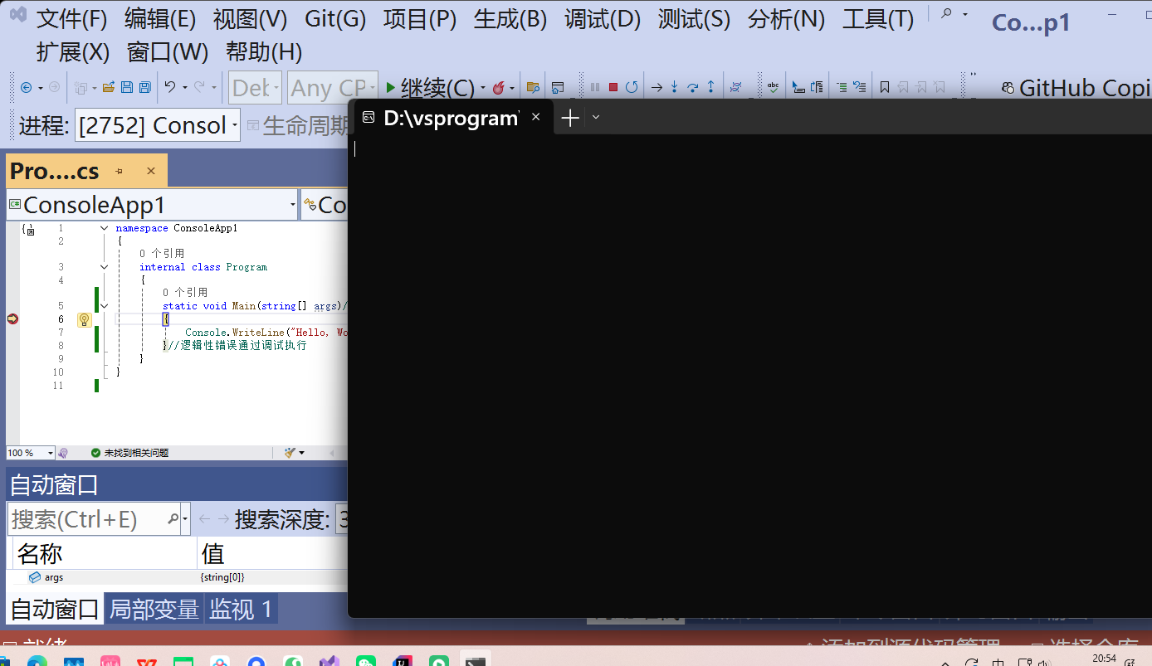Click the Save All icon on the toolbar
Screen dimensions: 1152x666
[x=145, y=86]
